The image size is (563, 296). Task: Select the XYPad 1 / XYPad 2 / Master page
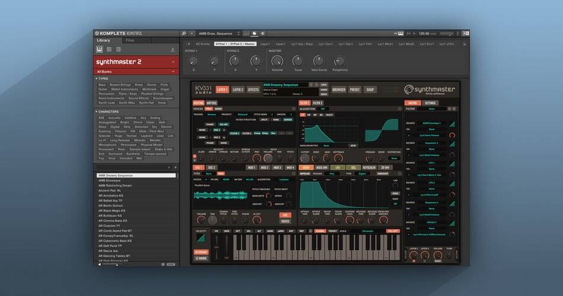pyautogui.click(x=235, y=44)
